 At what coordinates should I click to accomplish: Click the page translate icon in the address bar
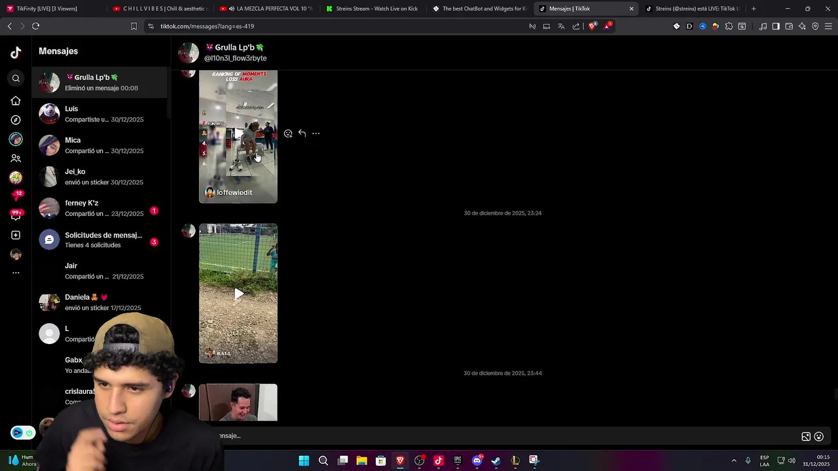click(x=561, y=26)
